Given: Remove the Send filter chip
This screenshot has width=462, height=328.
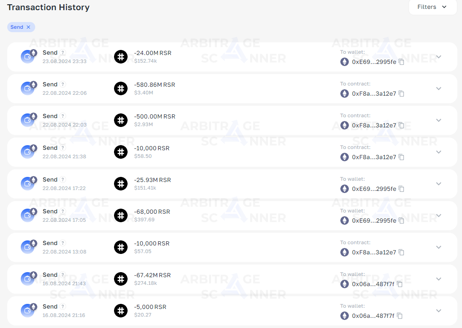Looking at the screenshot, I should pos(28,27).
